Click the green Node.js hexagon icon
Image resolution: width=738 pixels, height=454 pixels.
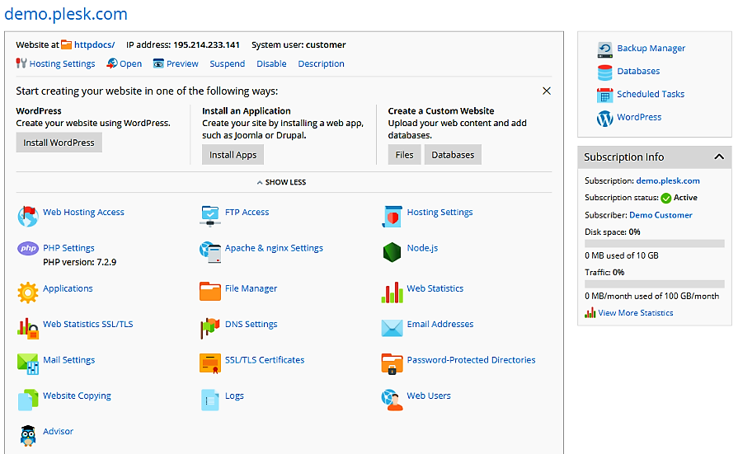click(392, 252)
